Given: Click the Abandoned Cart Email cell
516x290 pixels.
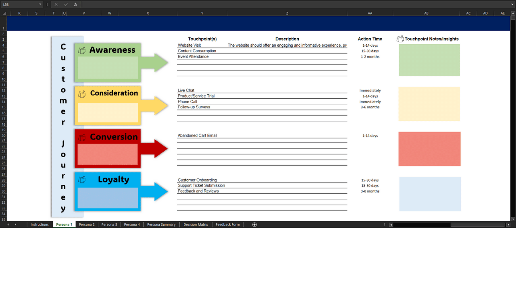Looking at the screenshot, I should coord(202,136).
